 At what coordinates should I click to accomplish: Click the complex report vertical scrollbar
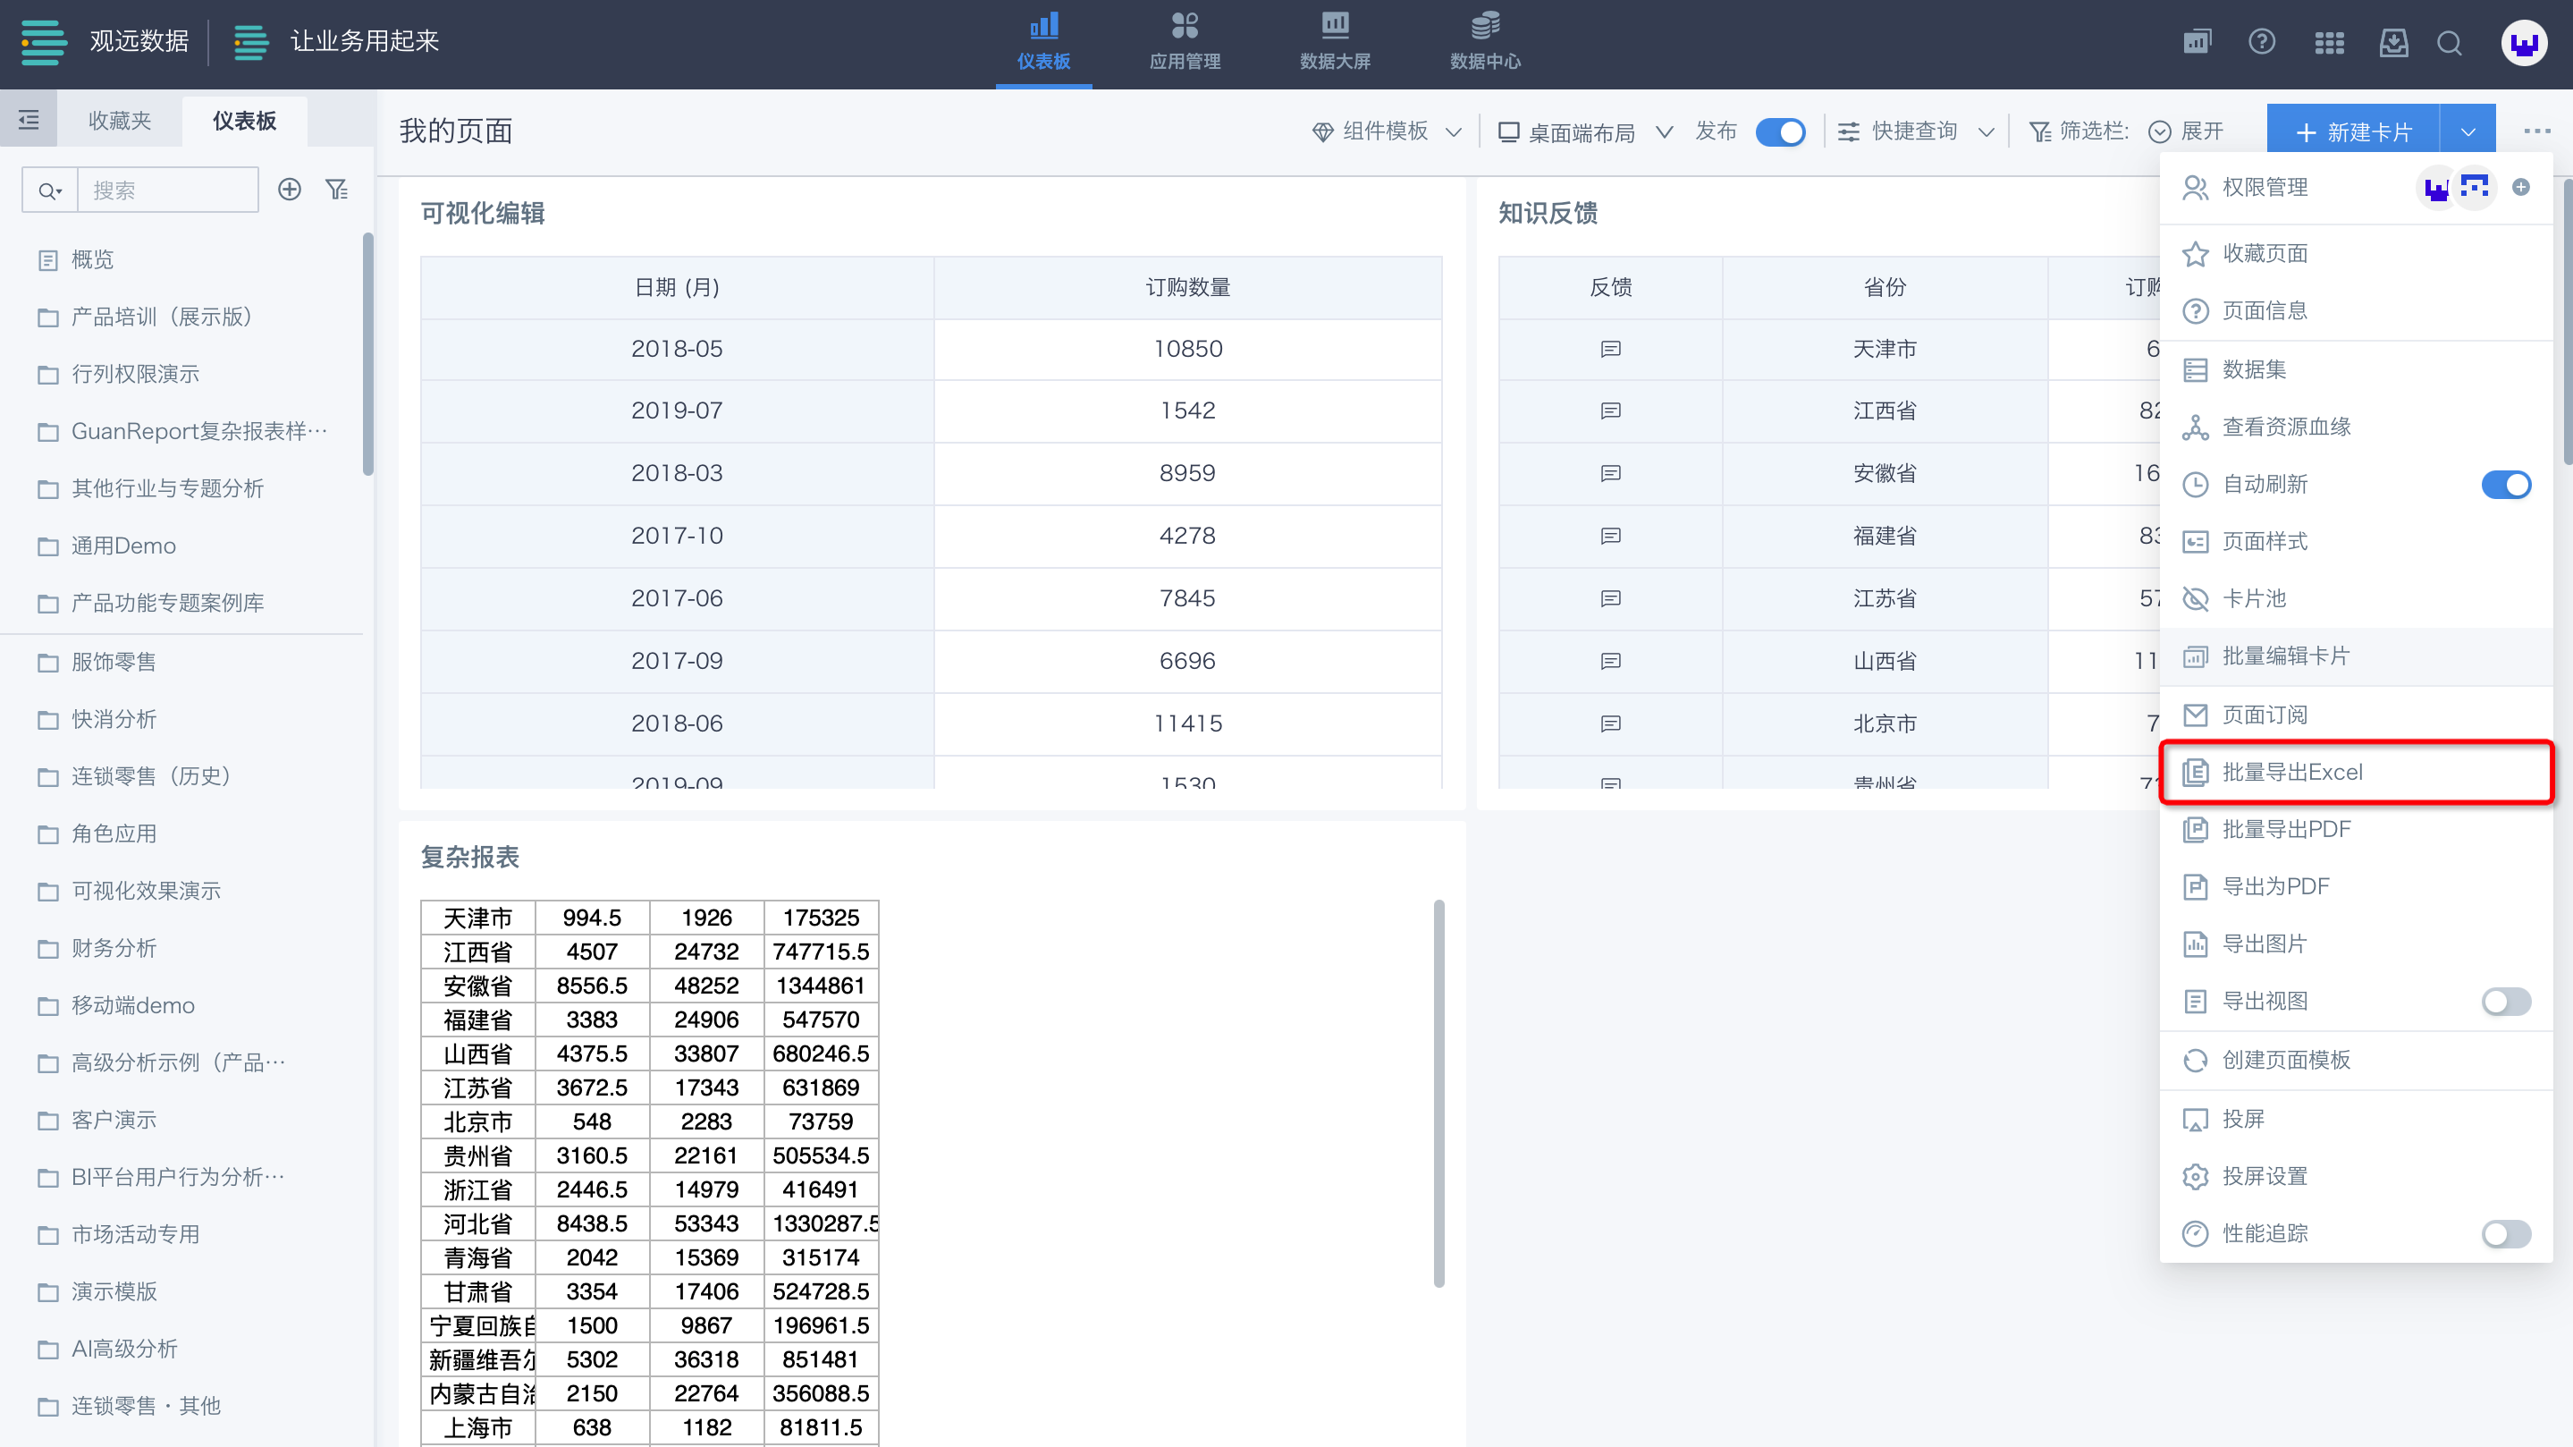1438,1095
